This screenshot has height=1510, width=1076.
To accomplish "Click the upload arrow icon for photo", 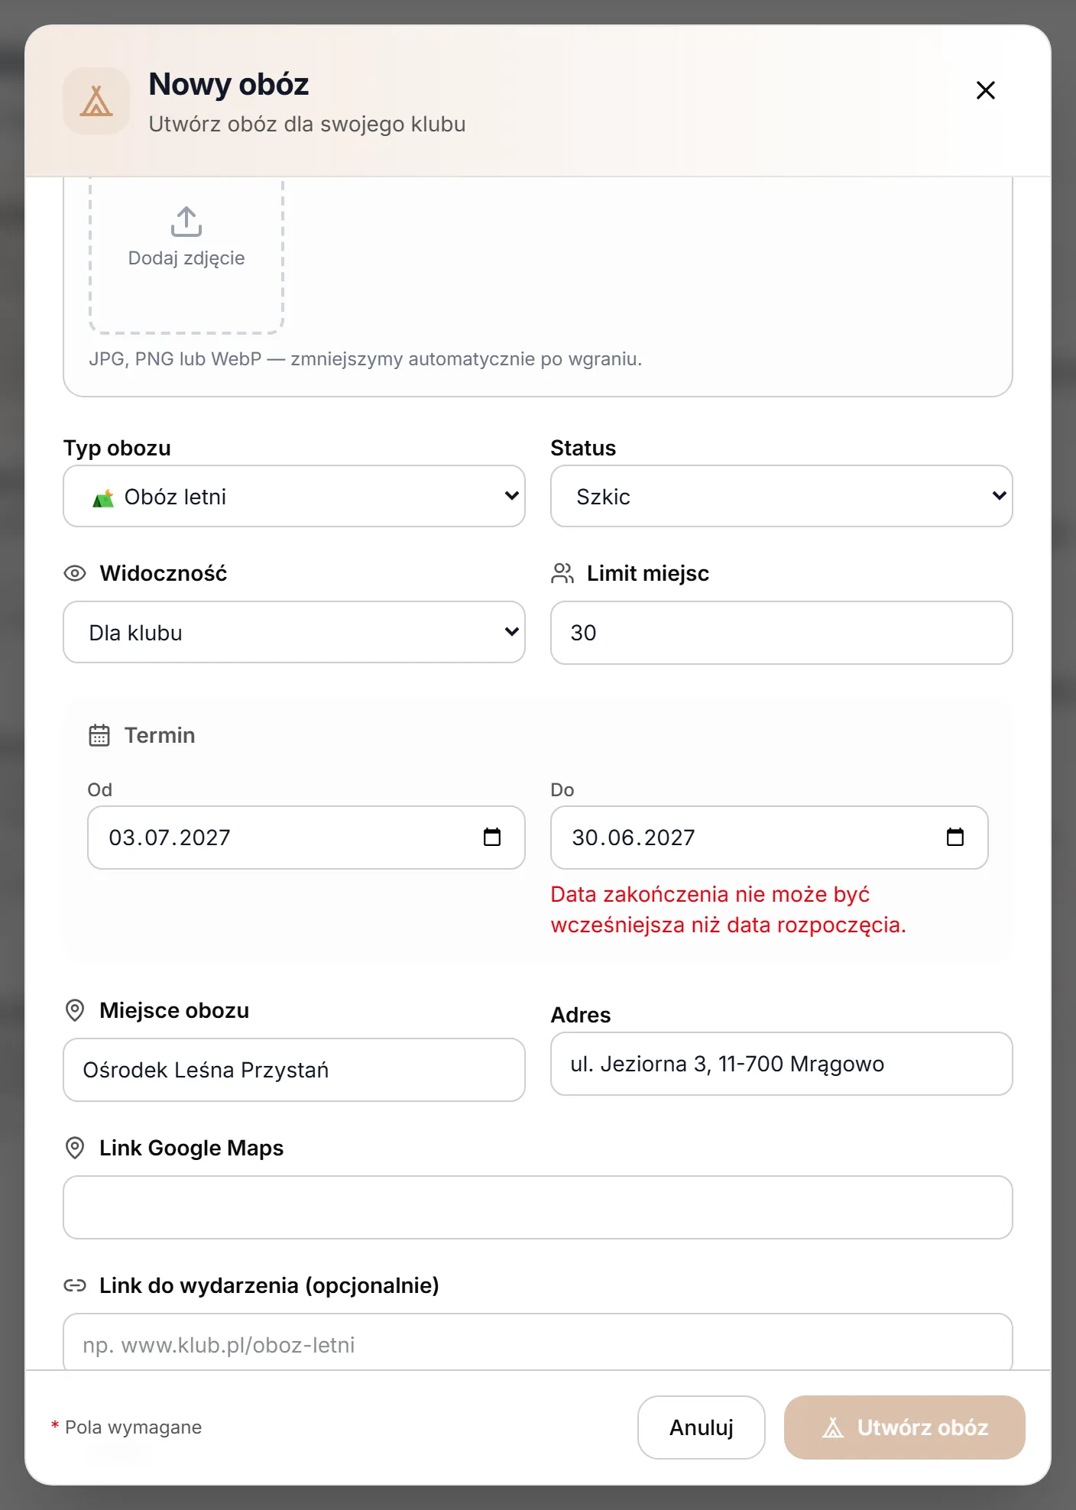I will (x=186, y=222).
